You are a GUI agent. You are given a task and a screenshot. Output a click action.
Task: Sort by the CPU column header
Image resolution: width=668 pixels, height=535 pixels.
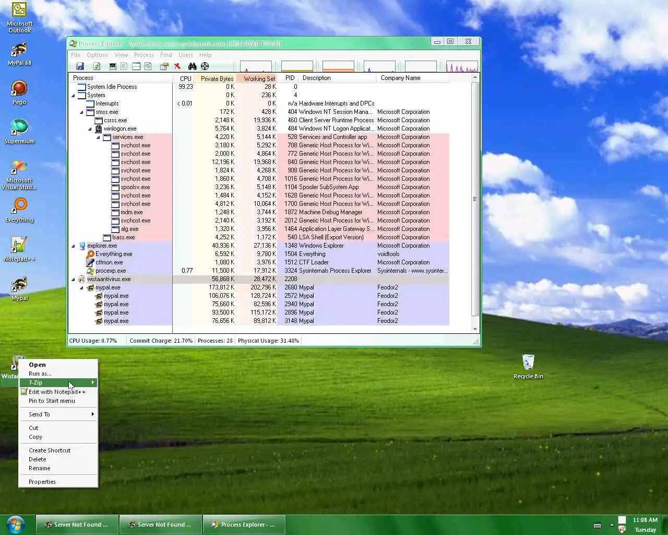tap(183, 78)
